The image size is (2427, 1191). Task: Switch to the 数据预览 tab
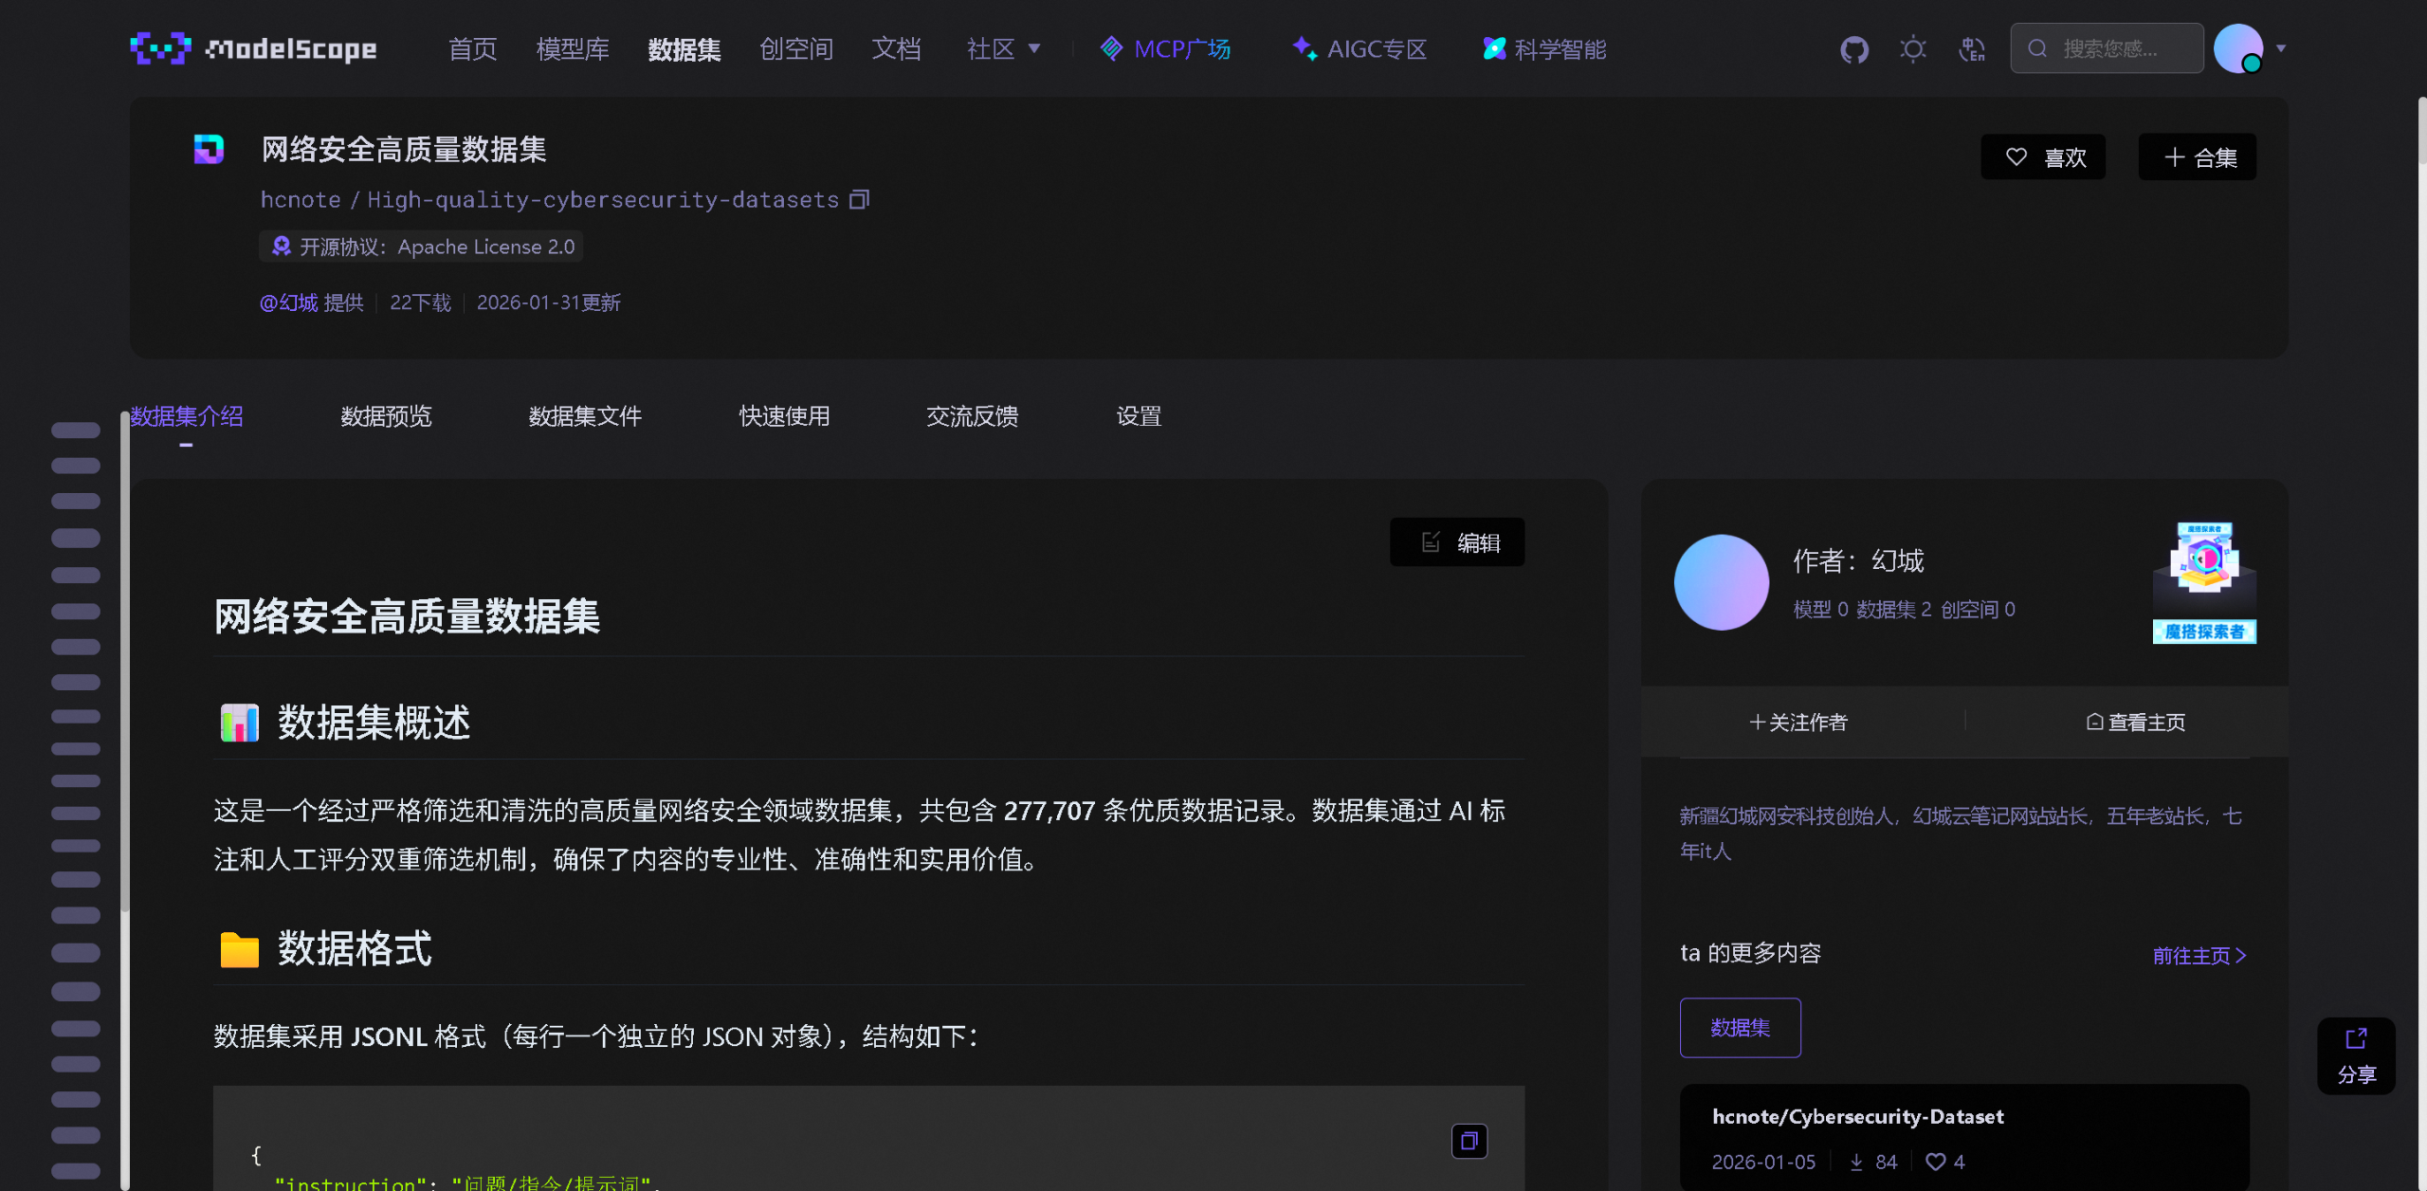click(x=385, y=416)
